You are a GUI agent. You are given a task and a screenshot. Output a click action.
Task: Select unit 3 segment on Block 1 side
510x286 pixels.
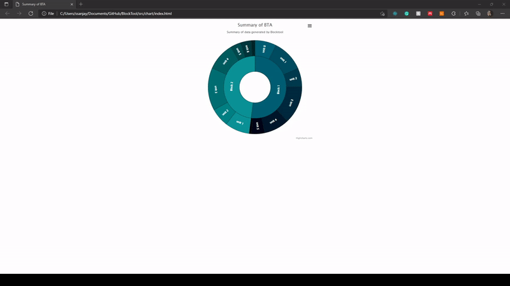[x=291, y=102]
